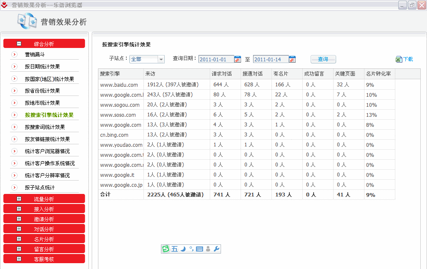Click arrow icon beside 营销漏斗
The image size is (427, 269).
[x=15, y=55]
